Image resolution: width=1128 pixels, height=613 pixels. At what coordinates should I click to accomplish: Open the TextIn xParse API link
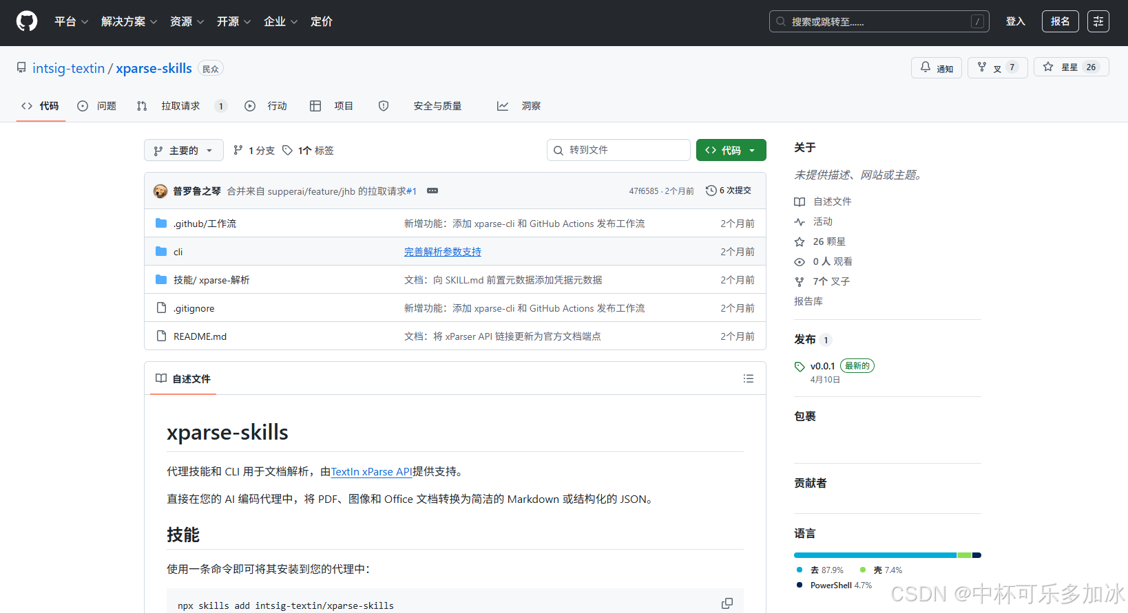click(x=371, y=471)
